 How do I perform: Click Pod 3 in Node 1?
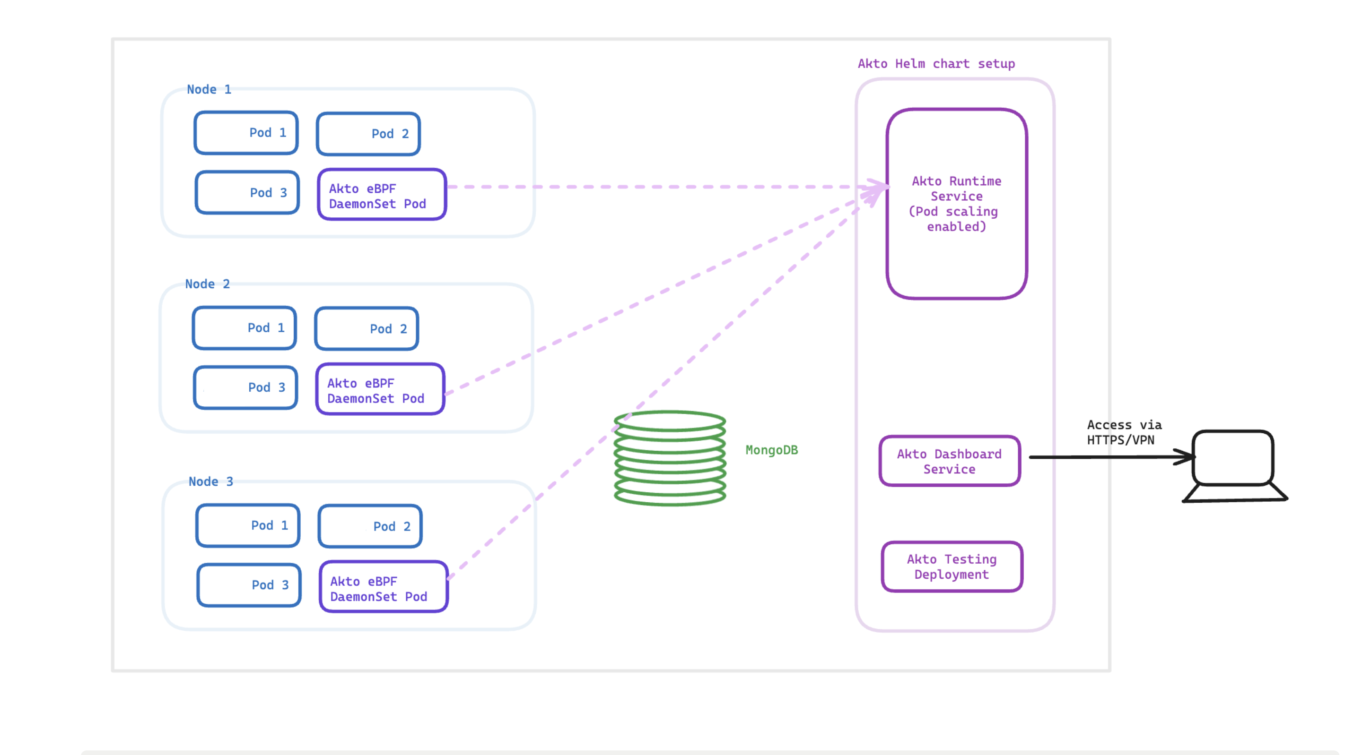247,192
